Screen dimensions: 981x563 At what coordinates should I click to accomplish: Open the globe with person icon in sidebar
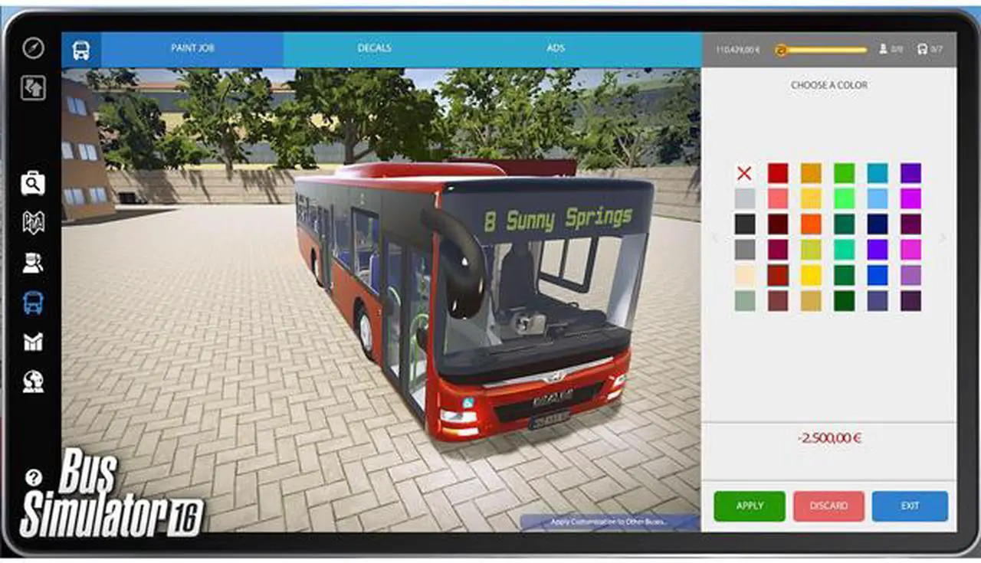33,381
